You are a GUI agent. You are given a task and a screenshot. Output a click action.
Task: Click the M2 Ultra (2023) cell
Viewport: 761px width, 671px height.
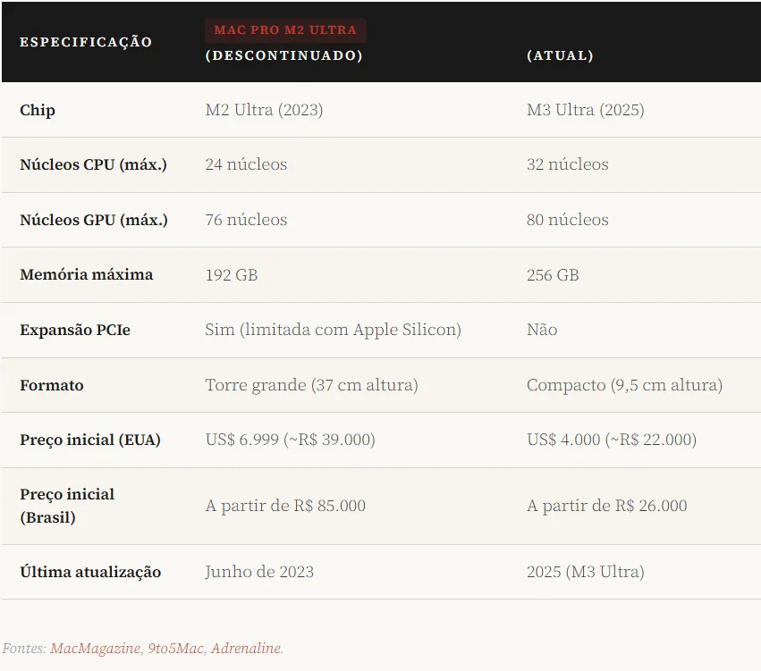(x=264, y=110)
